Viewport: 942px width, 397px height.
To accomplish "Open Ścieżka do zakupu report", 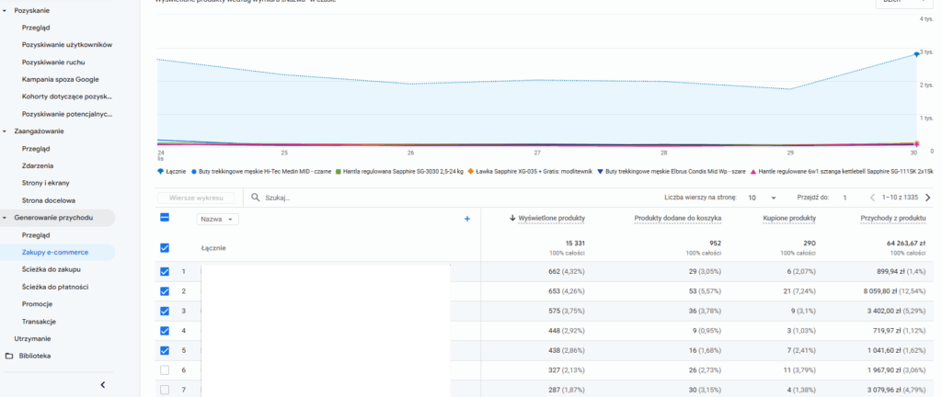I will pyautogui.click(x=50, y=268).
